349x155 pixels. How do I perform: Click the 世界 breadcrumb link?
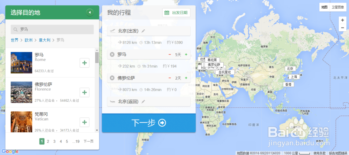click(15, 40)
